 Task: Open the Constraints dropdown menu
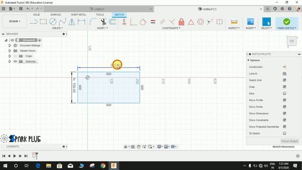tap(171, 28)
